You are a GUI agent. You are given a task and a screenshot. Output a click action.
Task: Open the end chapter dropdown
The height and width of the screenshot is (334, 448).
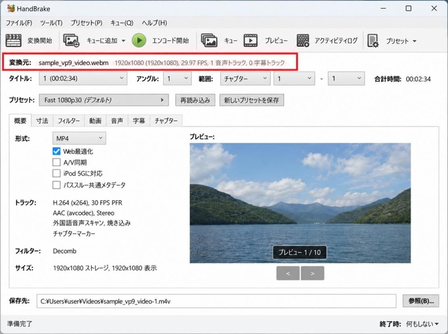346,78
